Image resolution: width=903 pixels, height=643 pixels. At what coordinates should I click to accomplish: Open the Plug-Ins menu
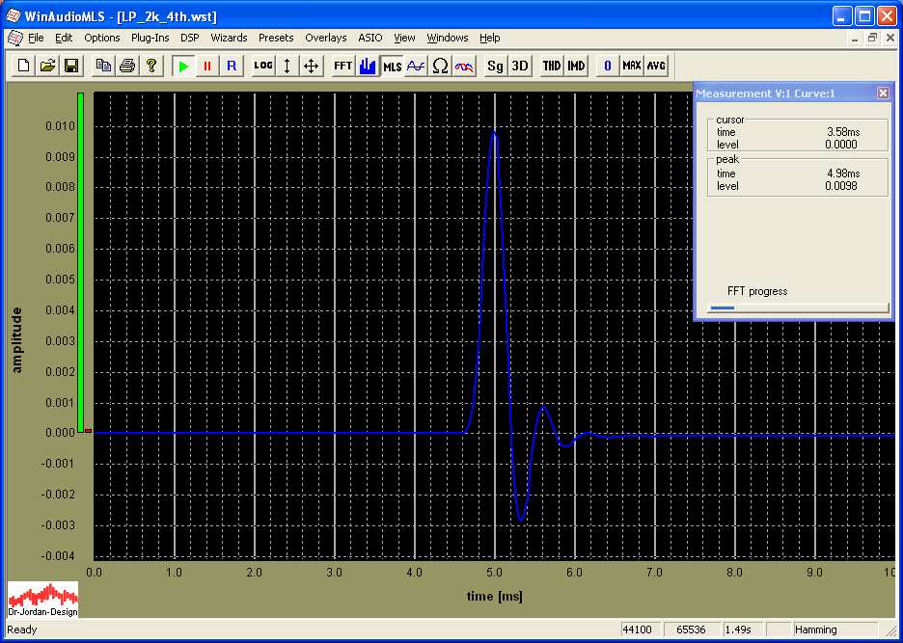[x=150, y=38]
